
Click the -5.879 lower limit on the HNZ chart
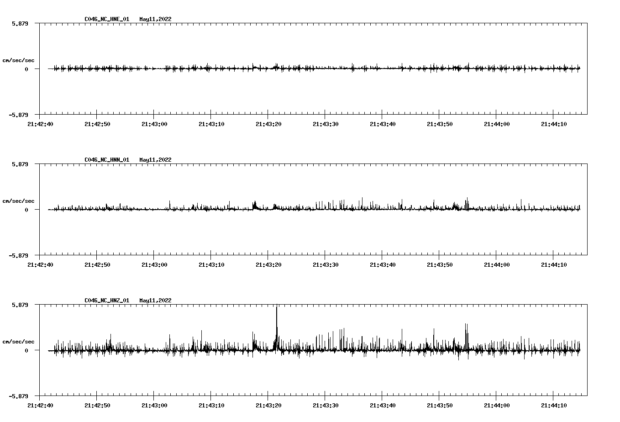coord(19,396)
